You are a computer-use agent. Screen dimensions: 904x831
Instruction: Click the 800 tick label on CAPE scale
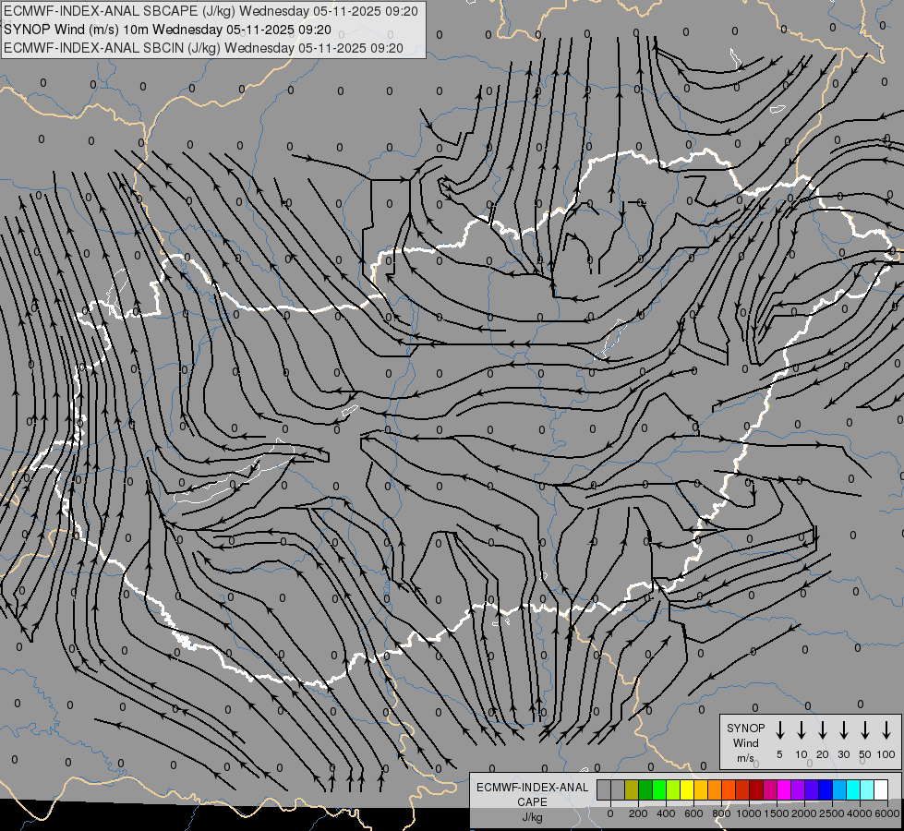pyautogui.click(x=721, y=813)
